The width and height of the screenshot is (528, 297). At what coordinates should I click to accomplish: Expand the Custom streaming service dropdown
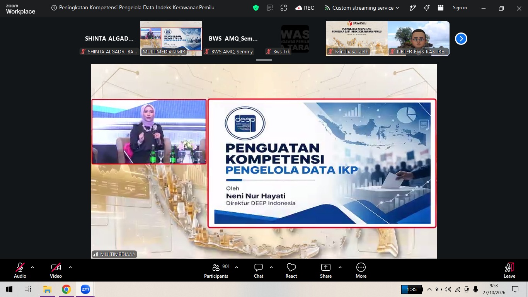(x=362, y=8)
